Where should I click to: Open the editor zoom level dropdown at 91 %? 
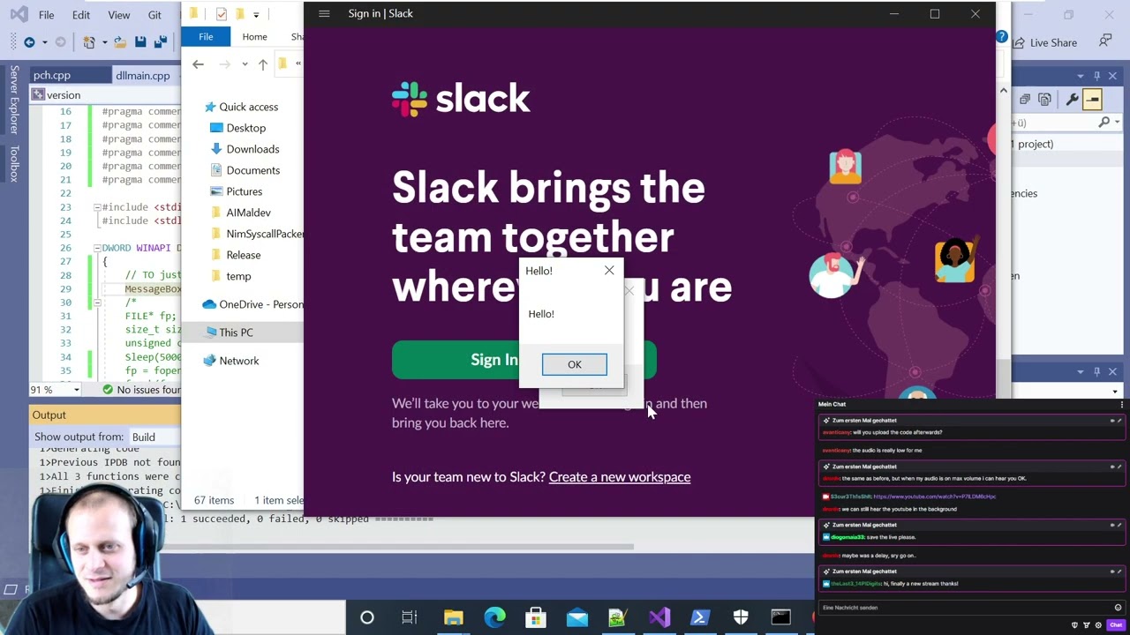coord(77,390)
